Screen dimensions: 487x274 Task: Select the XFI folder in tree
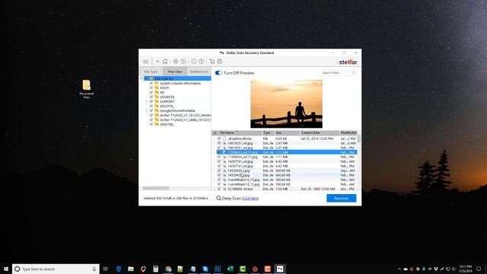click(x=162, y=92)
